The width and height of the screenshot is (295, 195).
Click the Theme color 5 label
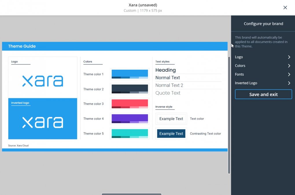93,134
